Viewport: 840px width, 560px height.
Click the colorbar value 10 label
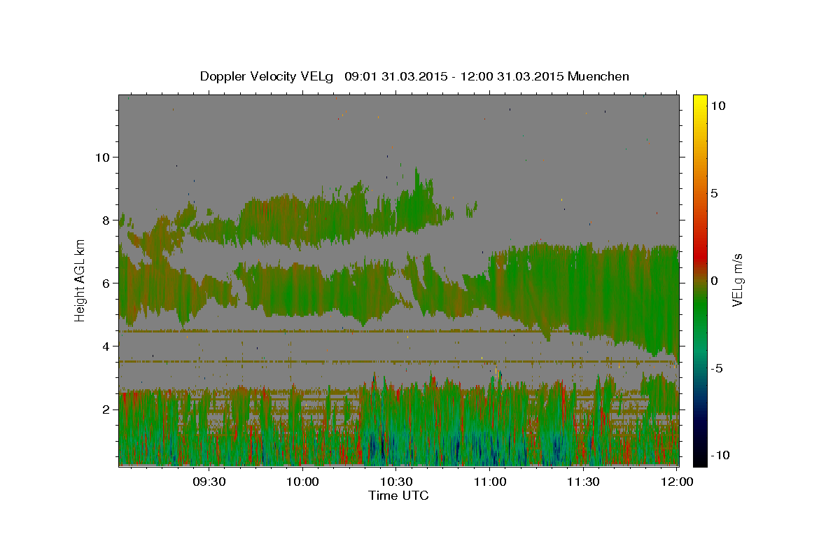717,105
